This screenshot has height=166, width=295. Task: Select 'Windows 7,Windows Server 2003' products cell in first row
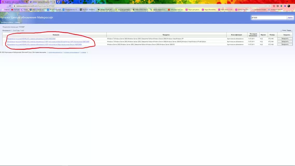click(145, 39)
